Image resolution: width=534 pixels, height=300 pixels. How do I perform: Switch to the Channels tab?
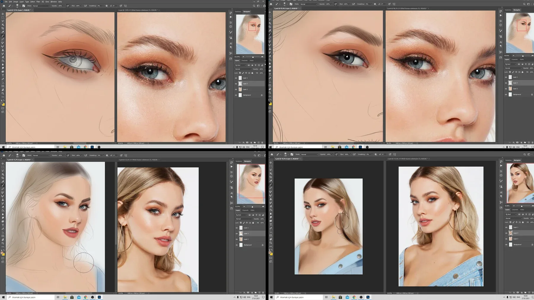[x=244, y=60]
